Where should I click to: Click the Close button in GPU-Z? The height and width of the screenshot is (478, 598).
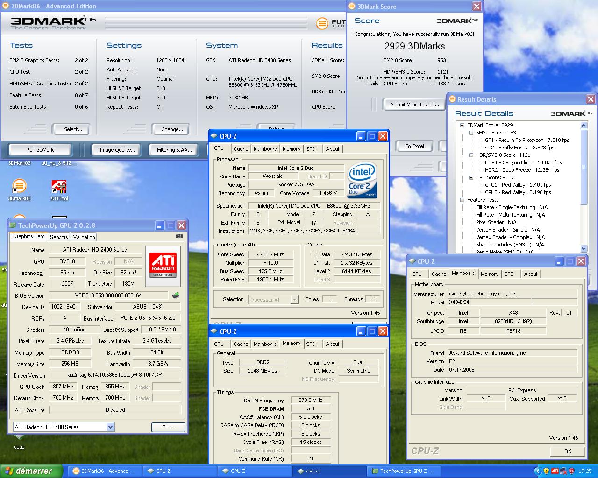(x=168, y=427)
